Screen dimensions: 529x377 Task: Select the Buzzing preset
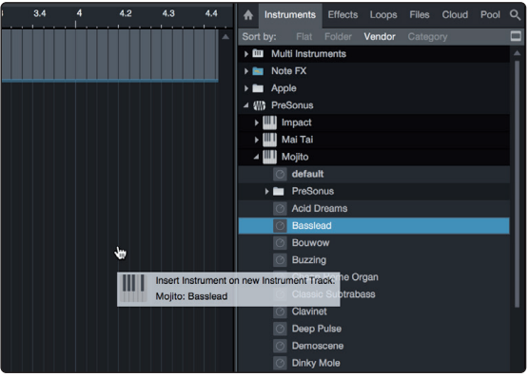(x=374, y=260)
